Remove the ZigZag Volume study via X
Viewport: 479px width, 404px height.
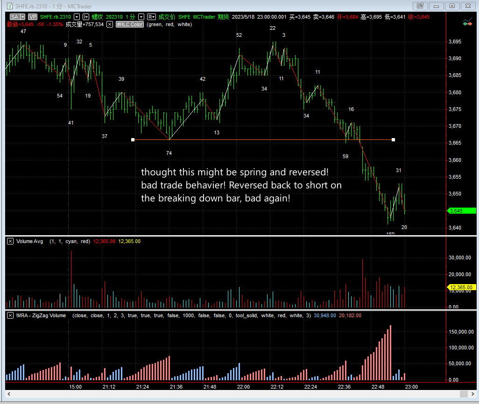click(10, 315)
